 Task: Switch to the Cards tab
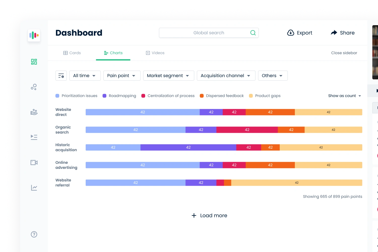pyautogui.click(x=72, y=53)
